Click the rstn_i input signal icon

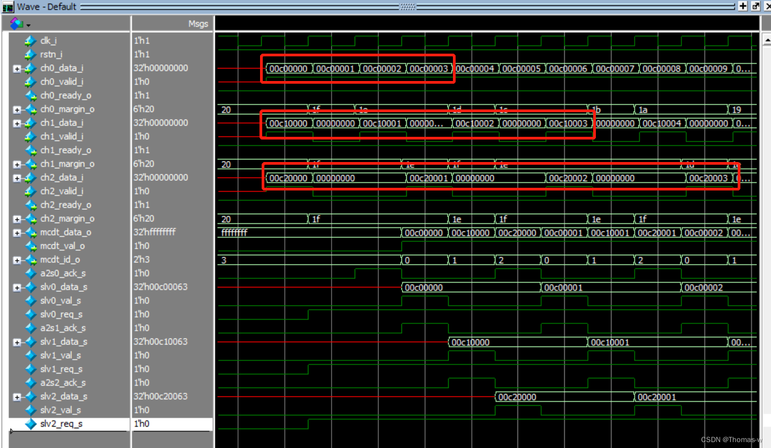coord(31,54)
